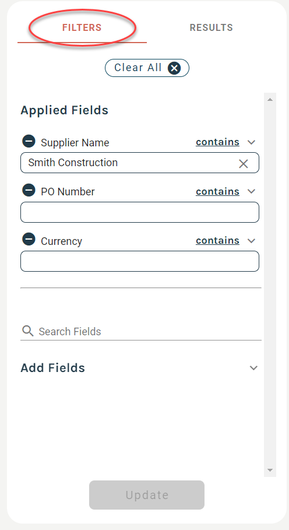
Task: Click the scrollbar down arrow
Action: 270,470
